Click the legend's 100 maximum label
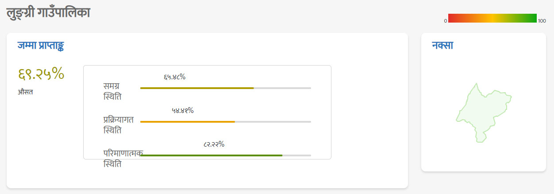Image resolution: width=554 pixels, height=194 pixels. [542, 21]
